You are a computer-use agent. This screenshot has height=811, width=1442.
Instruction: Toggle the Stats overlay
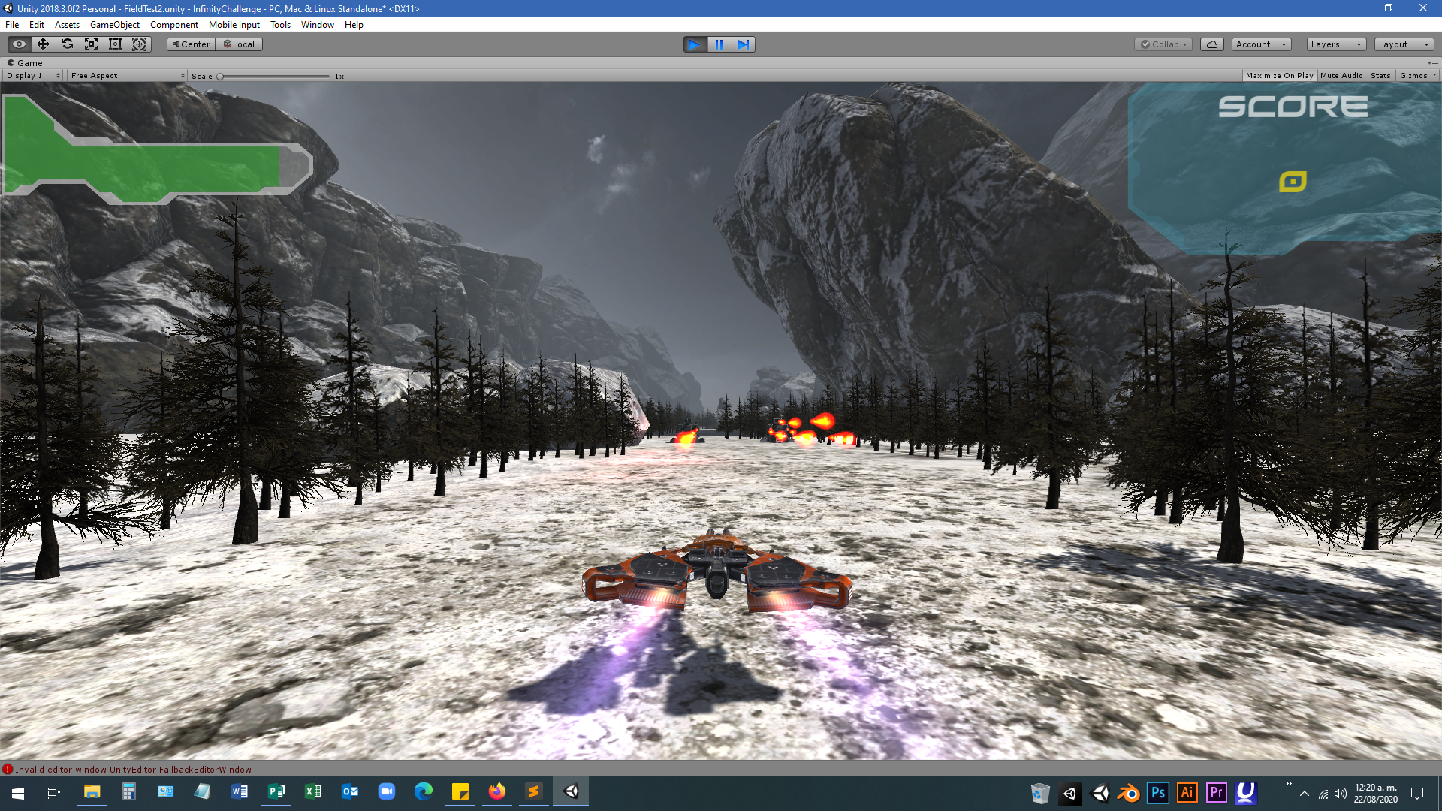(1380, 76)
